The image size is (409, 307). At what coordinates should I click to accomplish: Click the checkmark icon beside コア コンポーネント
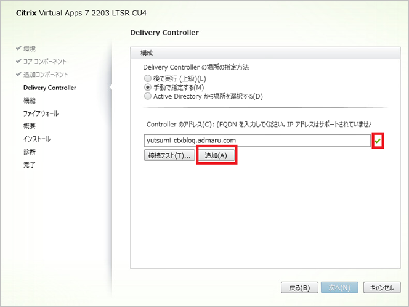coord(18,61)
